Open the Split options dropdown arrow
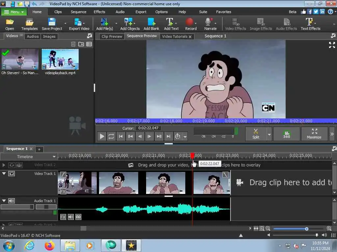The width and height of the screenshot is (337, 252). tap(269, 135)
